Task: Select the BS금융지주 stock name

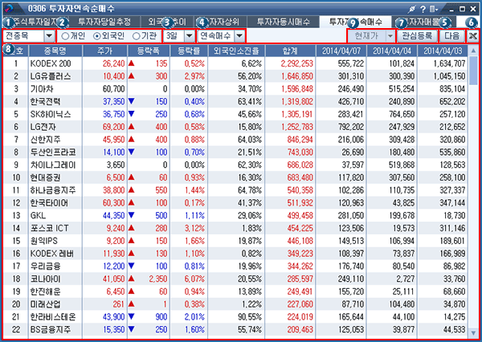Action: click(51, 330)
